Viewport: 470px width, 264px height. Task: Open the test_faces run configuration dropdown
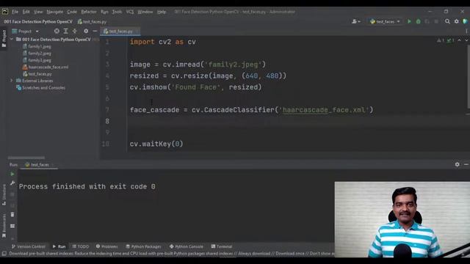tap(385, 21)
